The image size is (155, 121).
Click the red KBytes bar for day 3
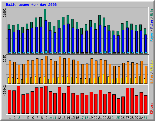19,100
